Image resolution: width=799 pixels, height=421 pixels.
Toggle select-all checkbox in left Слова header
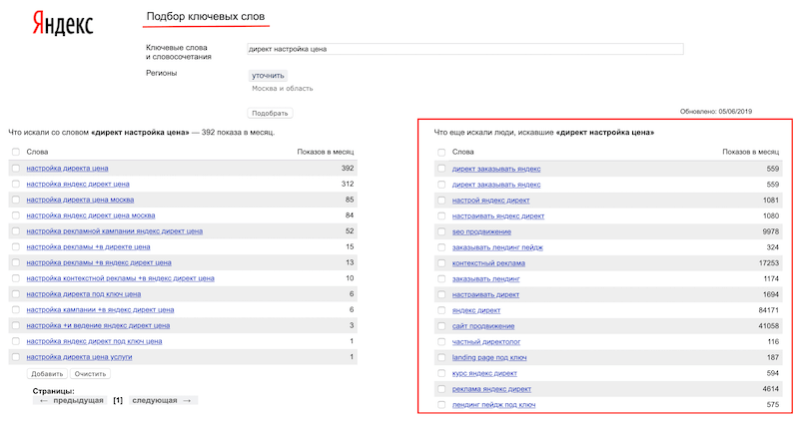click(x=15, y=152)
